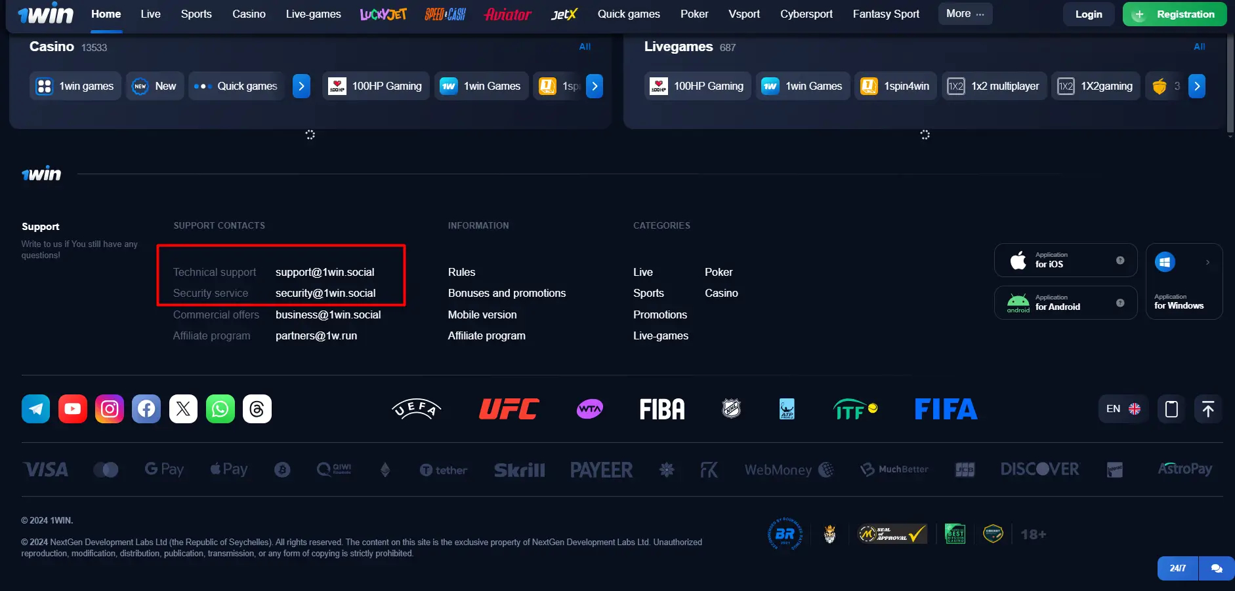Image resolution: width=1235 pixels, height=591 pixels.
Task: Click the Login button
Action: (x=1088, y=14)
